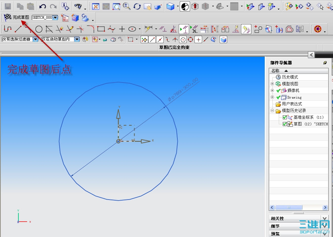Select the circle diameter dimension p789=300.00
This screenshot has height=237, width=333.
pyautogui.click(x=183, y=89)
